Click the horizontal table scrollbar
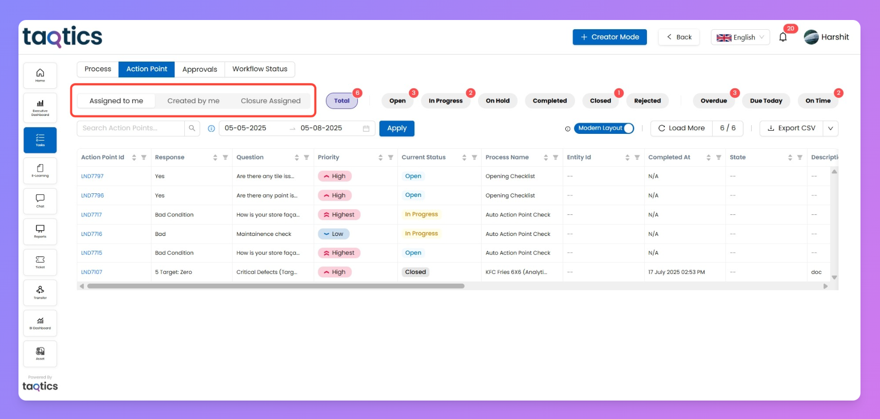880x419 pixels. coord(276,286)
